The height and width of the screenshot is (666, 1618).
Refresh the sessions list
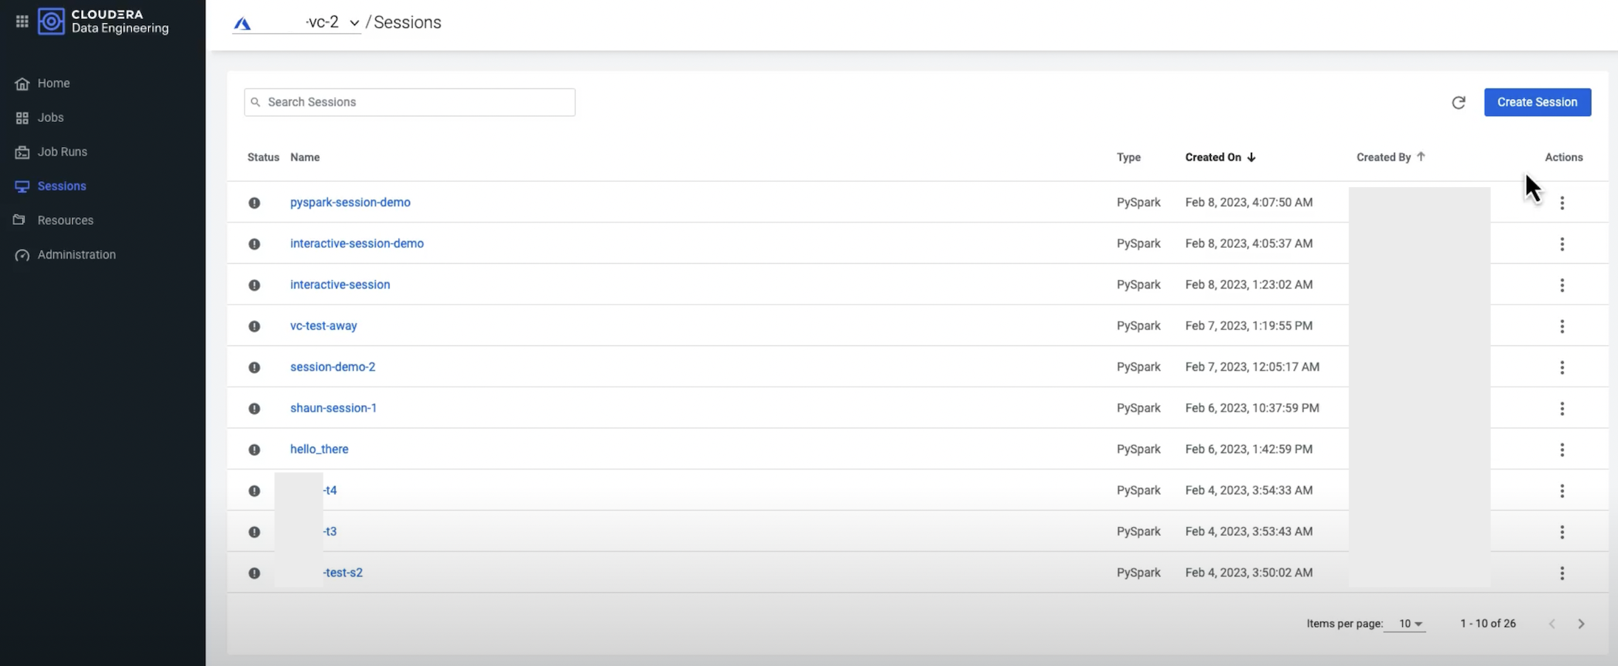[x=1458, y=103]
